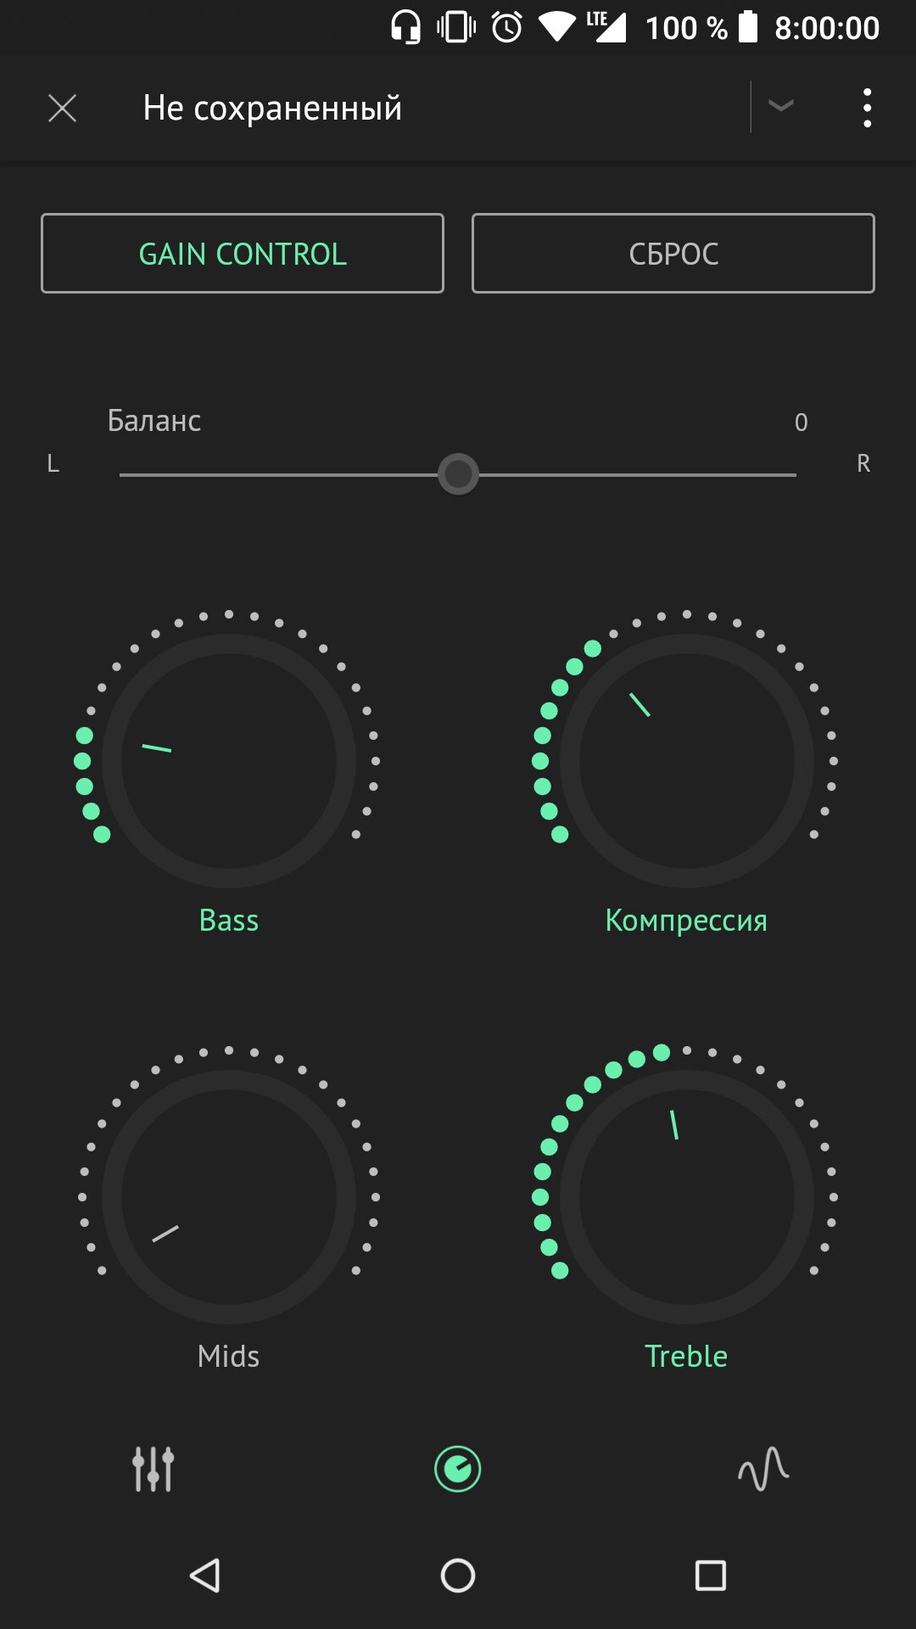The width and height of the screenshot is (916, 1629).
Task: Click the R end of balance slider
Action: coord(863,463)
